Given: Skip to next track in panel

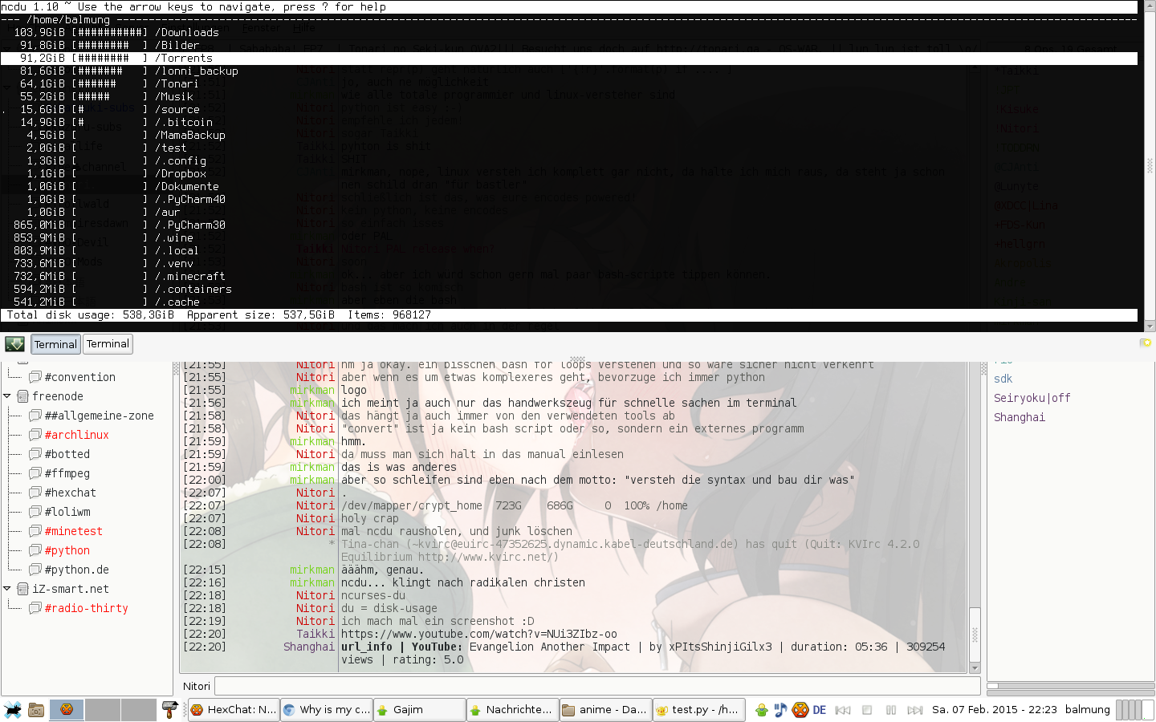Looking at the screenshot, I should (914, 710).
